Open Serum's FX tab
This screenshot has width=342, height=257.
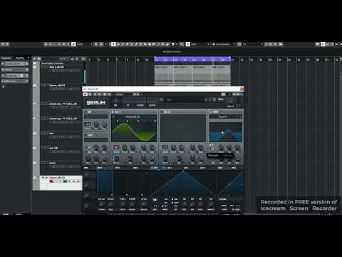tap(128, 105)
